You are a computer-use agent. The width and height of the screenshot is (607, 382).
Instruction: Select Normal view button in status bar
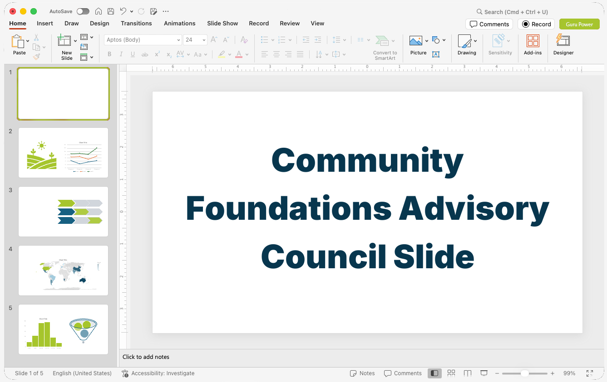pos(434,373)
